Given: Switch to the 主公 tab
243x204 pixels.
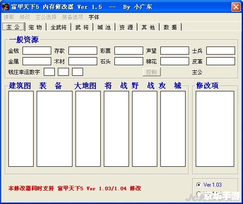Looking at the screenshot, I should (x=13, y=27).
